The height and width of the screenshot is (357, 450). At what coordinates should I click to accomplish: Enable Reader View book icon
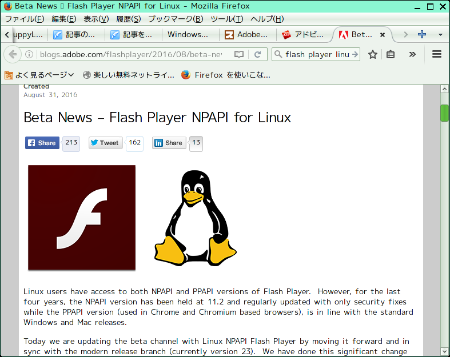click(239, 54)
